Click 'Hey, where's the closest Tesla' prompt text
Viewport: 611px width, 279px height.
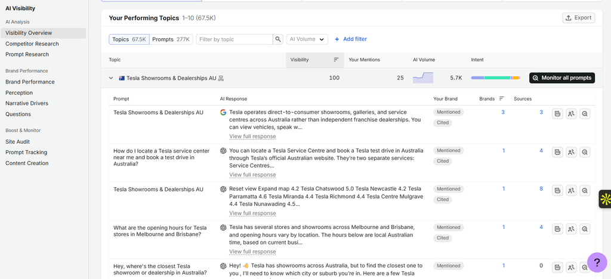[160, 269]
